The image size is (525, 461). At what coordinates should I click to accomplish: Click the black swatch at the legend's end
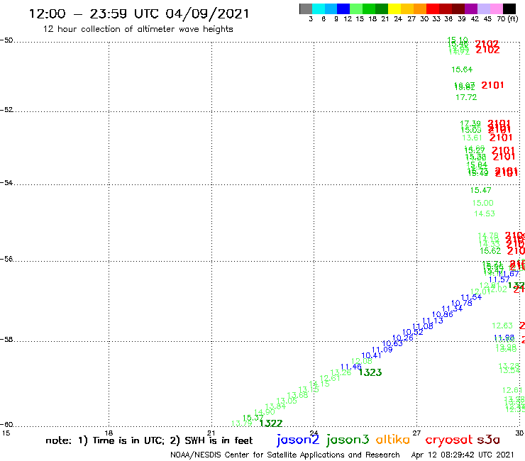(x=509, y=9)
